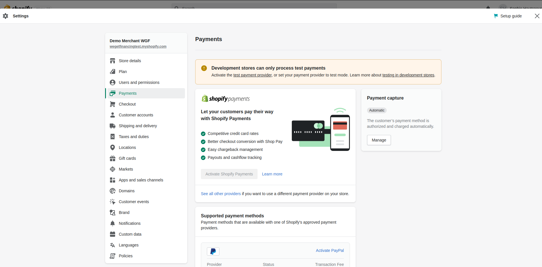542x267 pixels.
Task: Click the Taxes and duties receipt icon
Action: pos(113,137)
